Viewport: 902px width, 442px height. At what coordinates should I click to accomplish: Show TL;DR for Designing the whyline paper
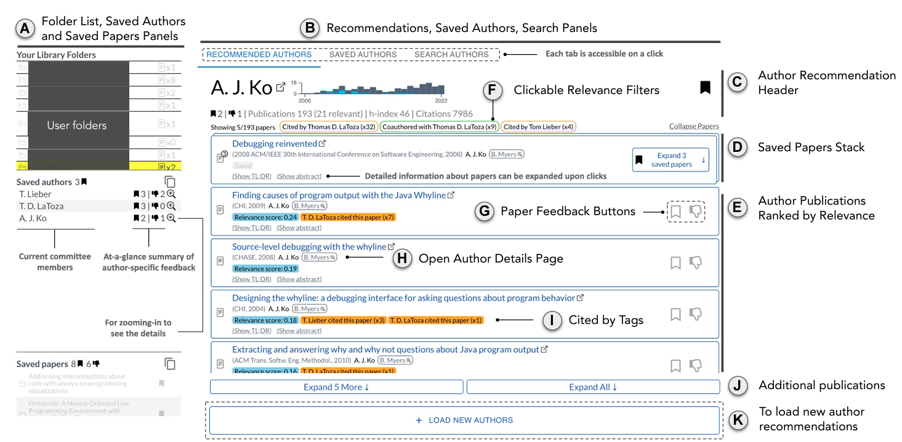pyautogui.click(x=251, y=331)
